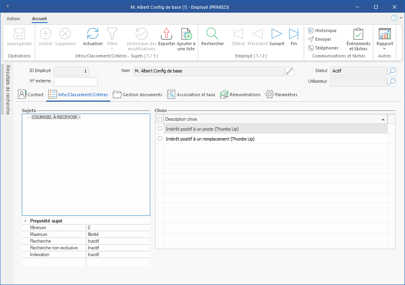Viewport: 405px width, 285px height.
Task: Click the Historique button
Action: click(322, 30)
